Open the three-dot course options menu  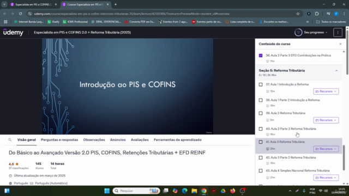(x=338, y=33)
